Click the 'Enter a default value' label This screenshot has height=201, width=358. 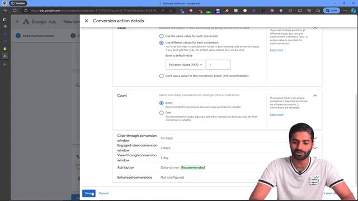click(179, 56)
